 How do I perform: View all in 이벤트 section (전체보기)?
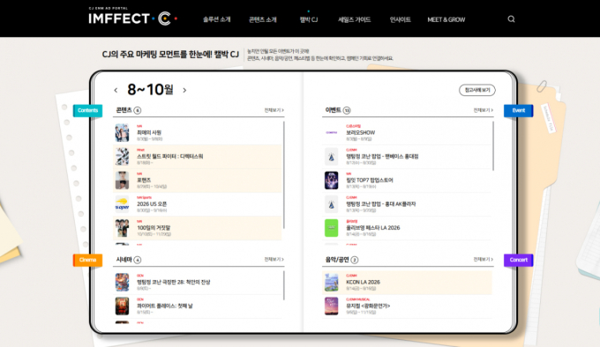484,110
